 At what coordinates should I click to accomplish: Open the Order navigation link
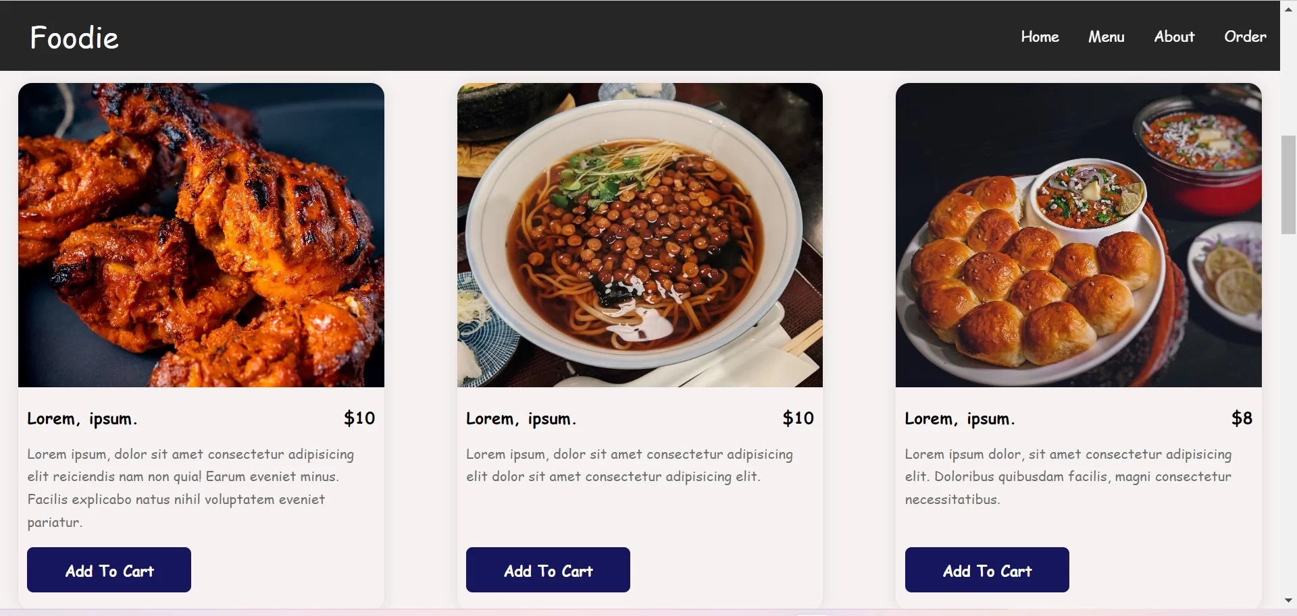tap(1244, 36)
